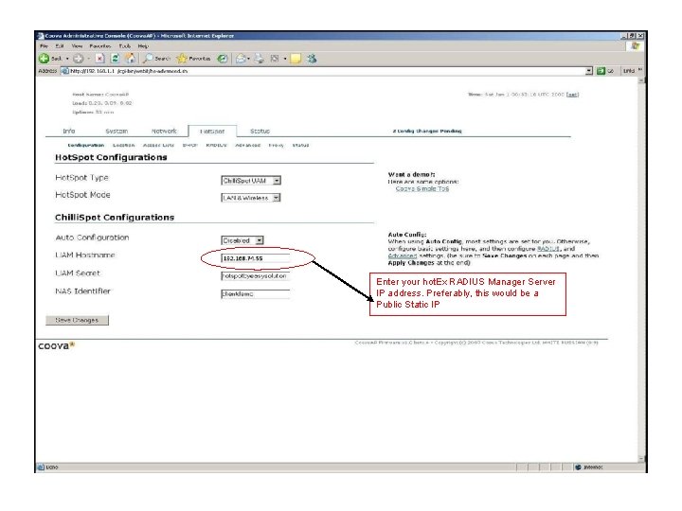Open the Messenger people icon
The height and width of the screenshot is (511, 682).
312,59
